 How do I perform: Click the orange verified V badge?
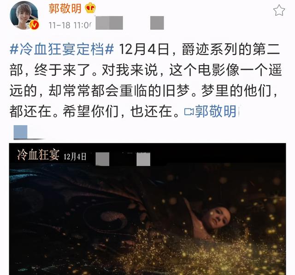click(x=34, y=25)
